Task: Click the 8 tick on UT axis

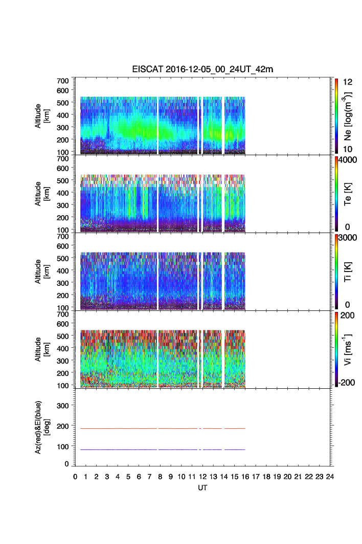Action: pyautogui.click(x=160, y=477)
